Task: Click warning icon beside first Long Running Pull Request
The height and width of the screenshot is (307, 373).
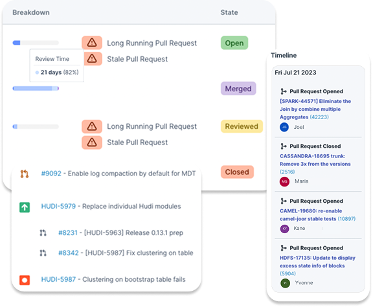Action: pos(92,43)
